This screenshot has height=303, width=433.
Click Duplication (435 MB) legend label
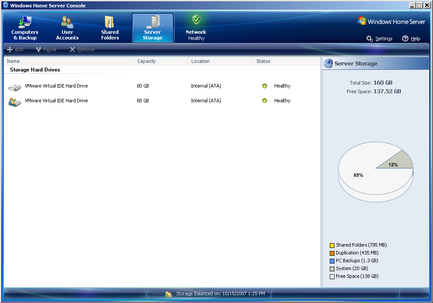click(x=357, y=253)
